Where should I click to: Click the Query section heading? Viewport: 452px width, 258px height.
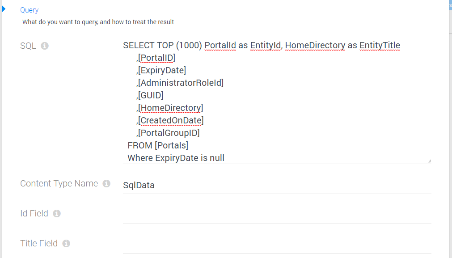(x=29, y=10)
